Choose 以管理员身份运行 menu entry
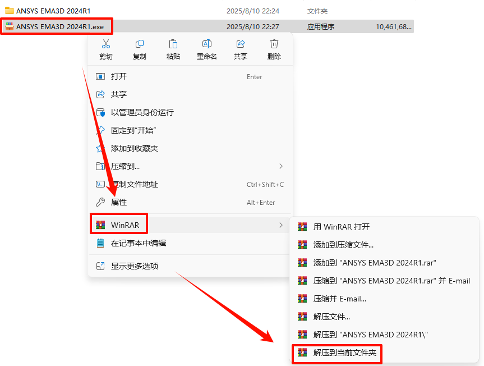 (190, 112)
